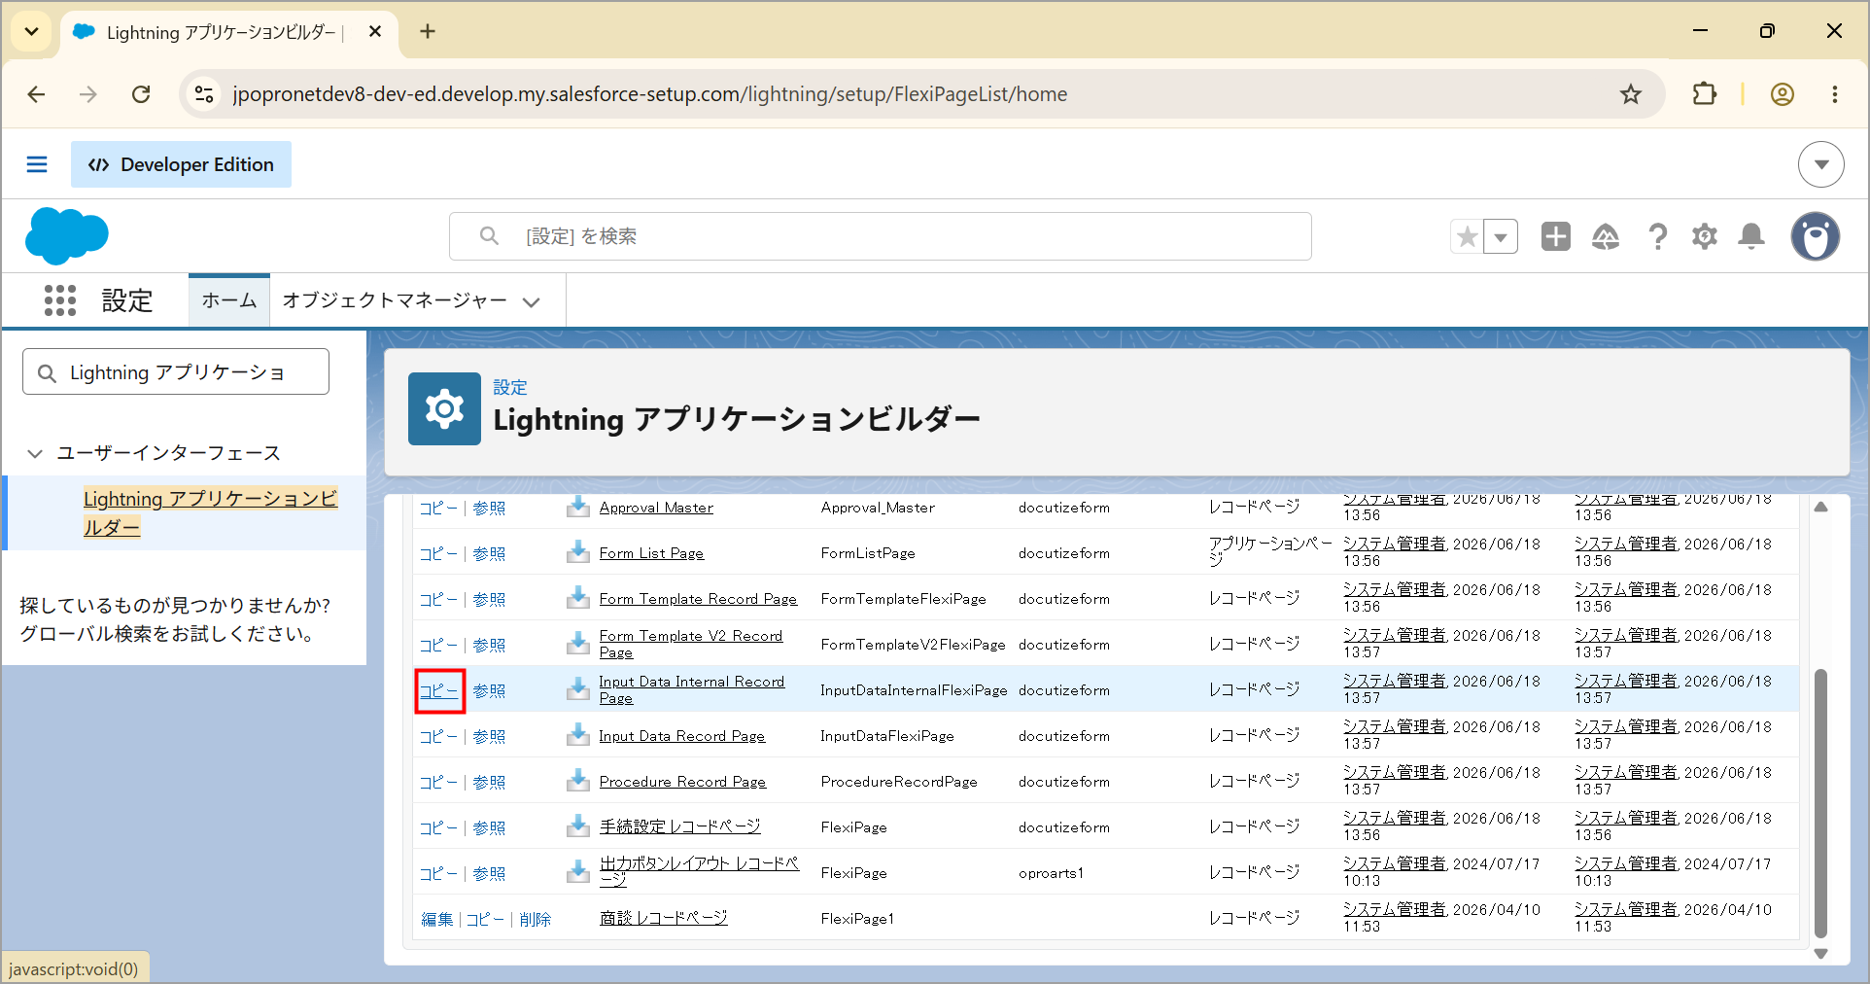Image resolution: width=1870 pixels, height=984 pixels.
Task: Switch to the オブジェクトマネージャー tab
Action: click(x=395, y=300)
